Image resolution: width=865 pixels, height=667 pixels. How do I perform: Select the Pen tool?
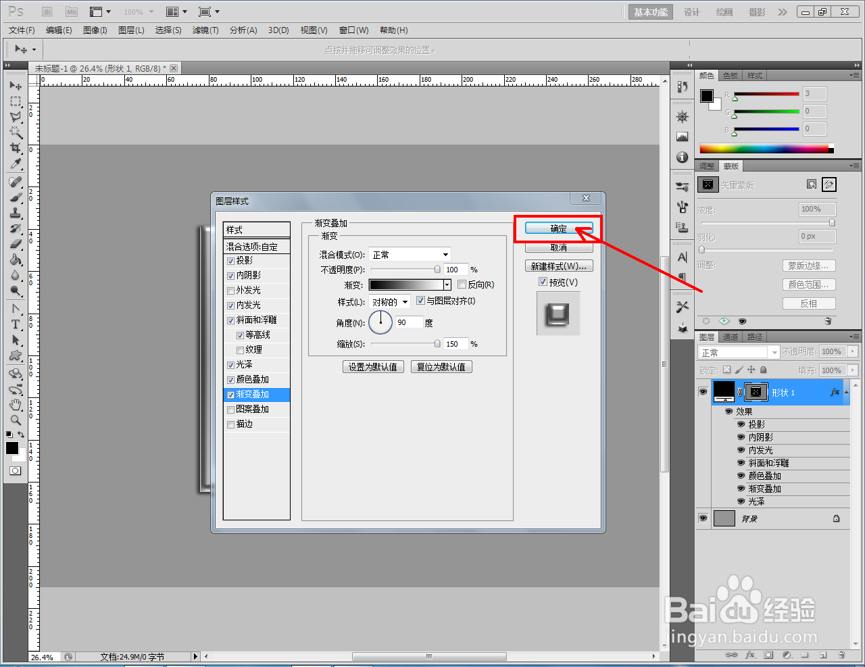click(x=16, y=309)
